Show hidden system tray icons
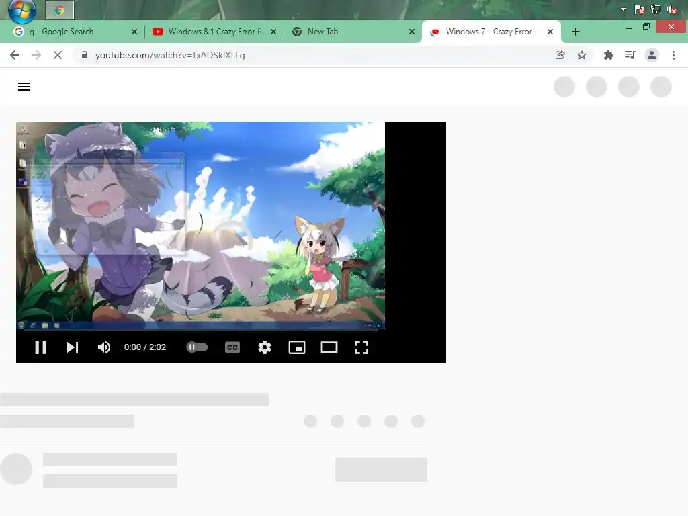Screen dimensions: 688x516 click(x=623, y=9)
